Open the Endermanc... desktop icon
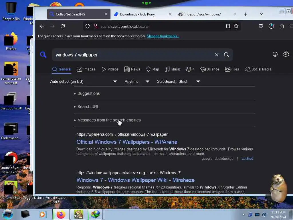Screen dimensions: 293x220 11,131
